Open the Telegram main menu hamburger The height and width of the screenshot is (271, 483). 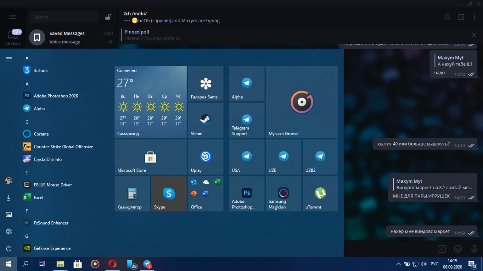pyautogui.click(x=13, y=17)
